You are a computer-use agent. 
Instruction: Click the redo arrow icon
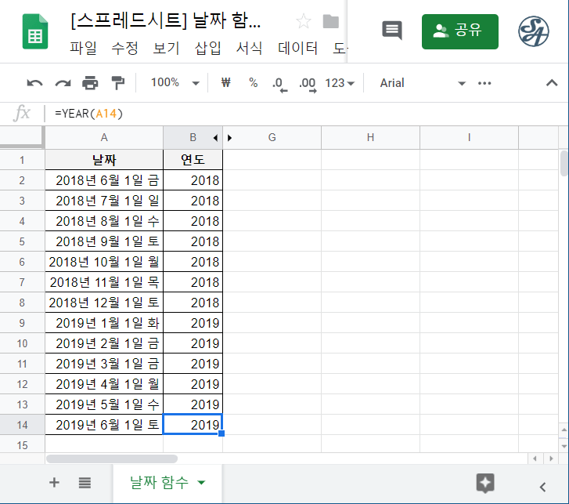coord(63,83)
